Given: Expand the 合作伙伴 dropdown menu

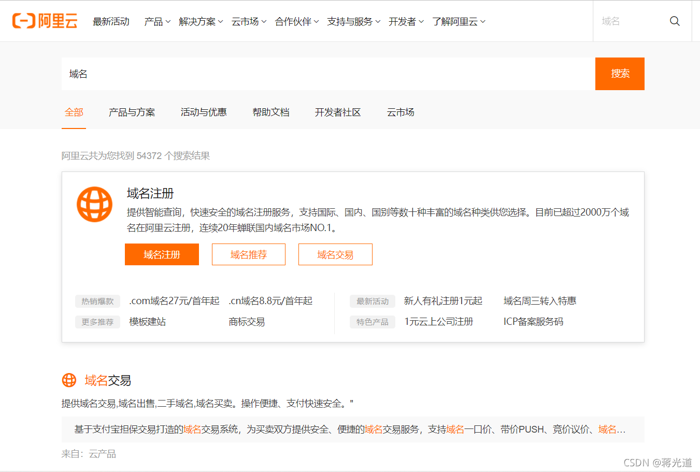Looking at the screenshot, I should pos(297,21).
